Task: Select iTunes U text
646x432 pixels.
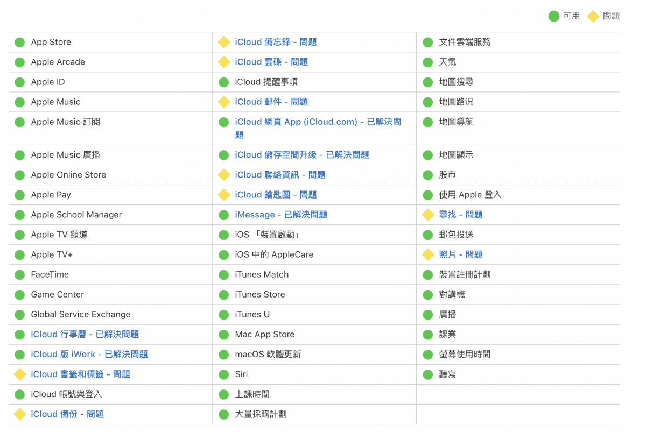Action: point(252,314)
